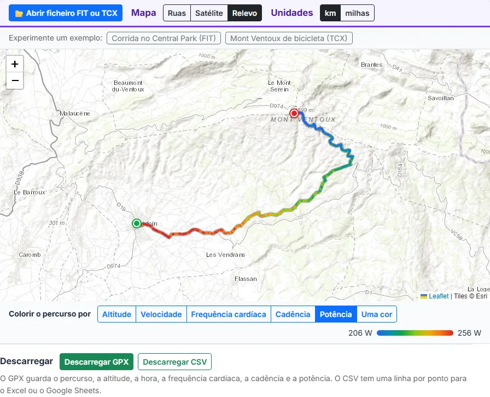Click the green start marker at Bédoin
The image size is (490, 397).
(x=136, y=223)
